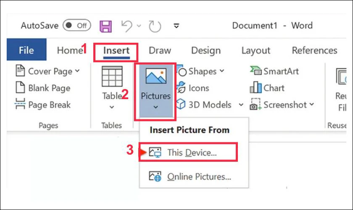Toggle the AutoSave switch
The height and width of the screenshot is (210, 353).
[x=76, y=26]
